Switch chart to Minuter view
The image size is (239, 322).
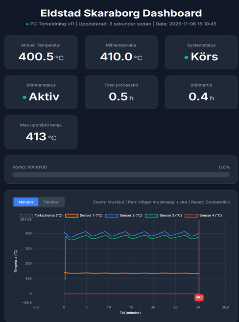pyautogui.click(x=26, y=202)
